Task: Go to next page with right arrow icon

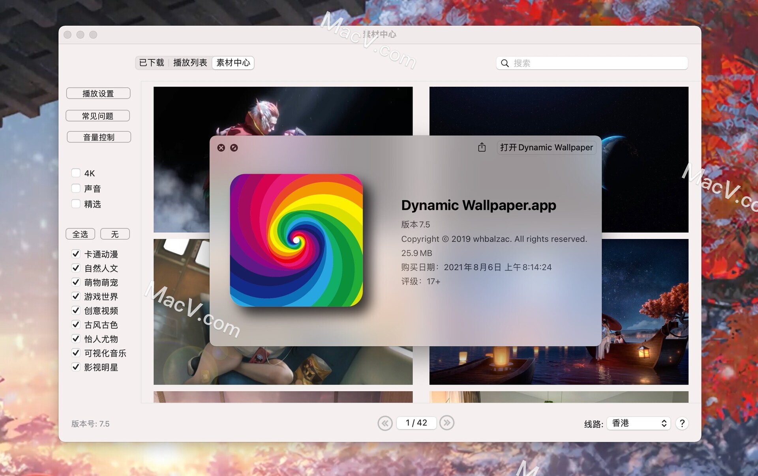Action: coord(447,423)
